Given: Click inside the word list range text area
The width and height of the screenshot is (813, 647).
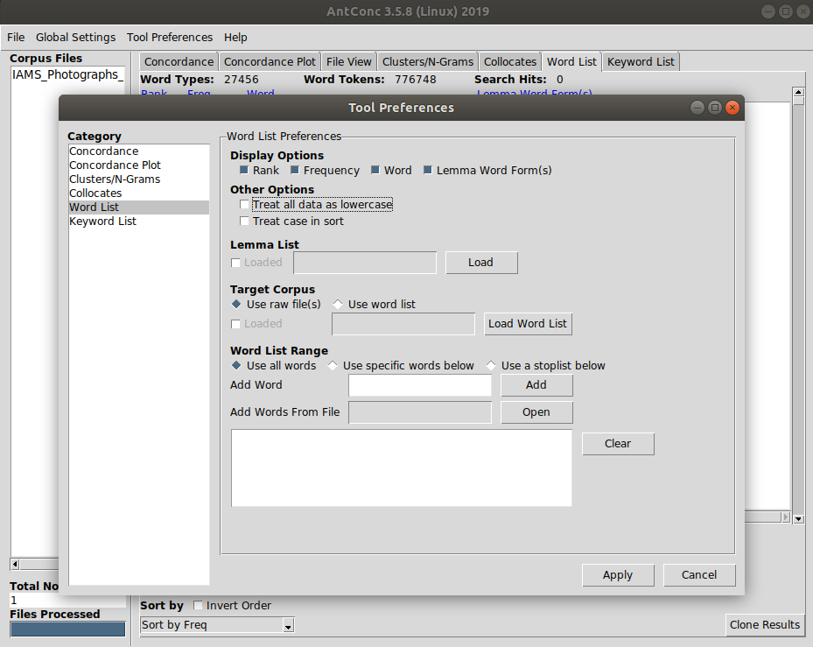Looking at the screenshot, I should tap(402, 468).
